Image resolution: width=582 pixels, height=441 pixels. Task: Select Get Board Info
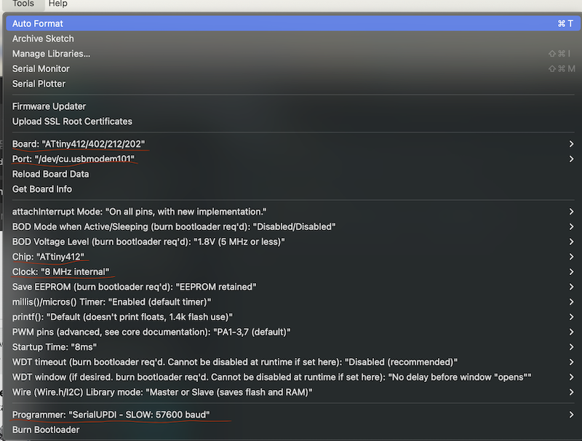click(x=41, y=189)
